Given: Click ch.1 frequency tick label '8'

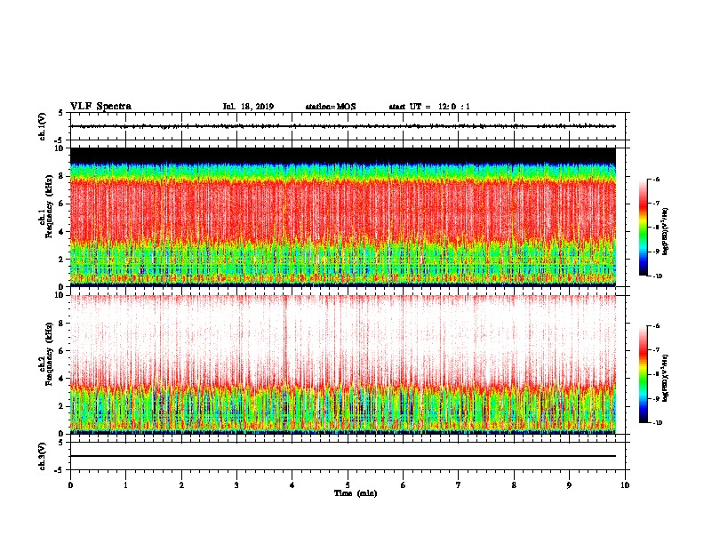Looking at the screenshot, I should pyautogui.click(x=62, y=176).
